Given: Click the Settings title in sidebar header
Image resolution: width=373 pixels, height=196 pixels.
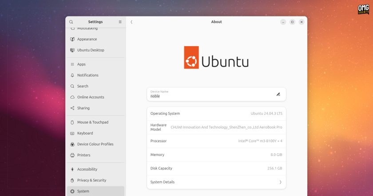Looking at the screenshot, I should [95, 22].
